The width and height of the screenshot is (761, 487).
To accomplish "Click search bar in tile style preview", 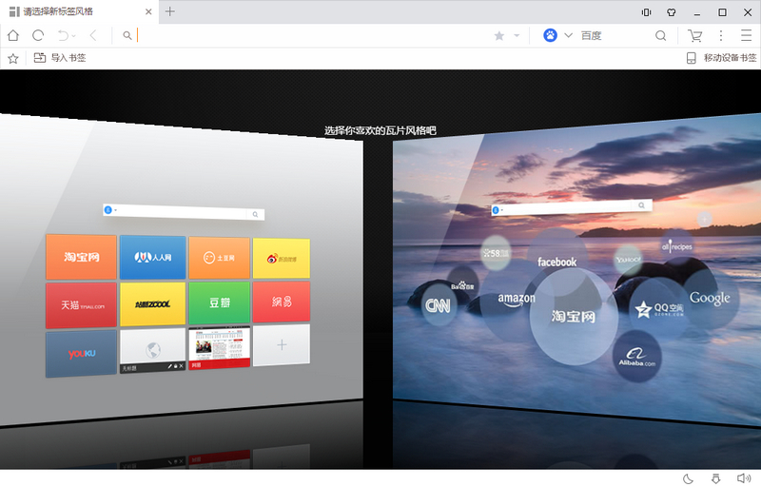I will point(184,212).
